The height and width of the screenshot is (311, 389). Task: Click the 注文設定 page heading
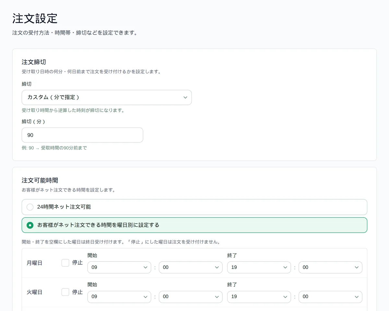pyautogui.click(x=35, y=18)
